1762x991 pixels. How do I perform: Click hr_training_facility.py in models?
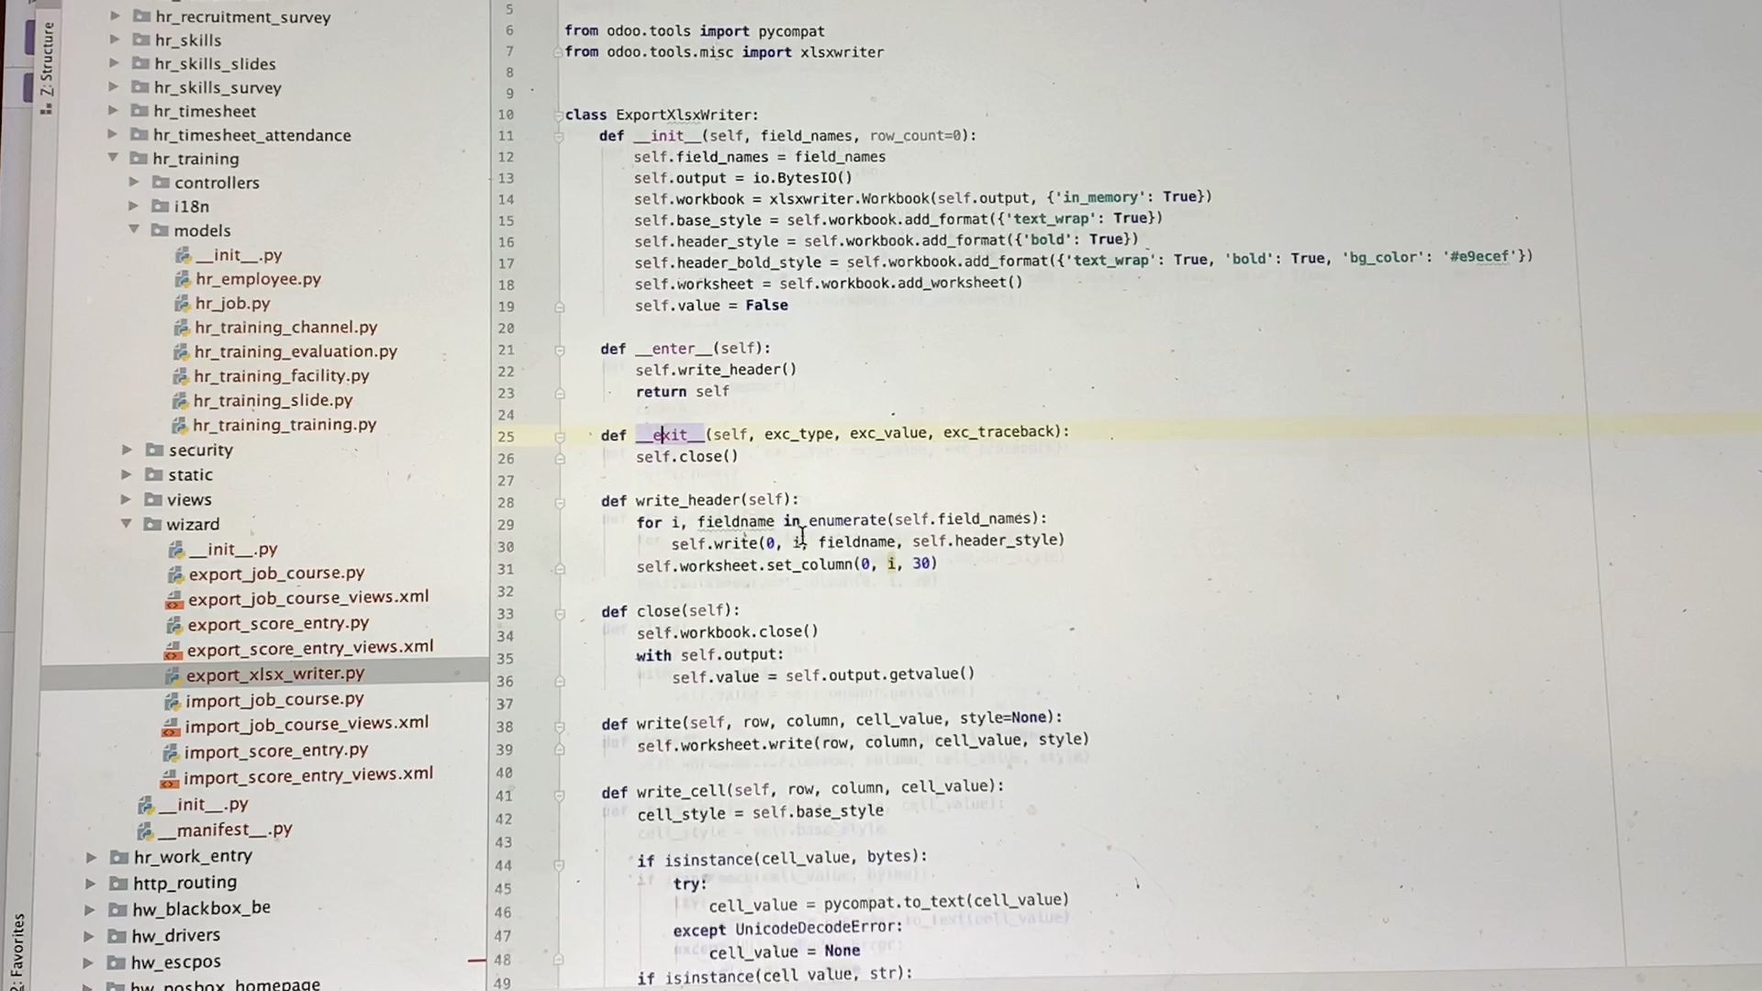281,375
